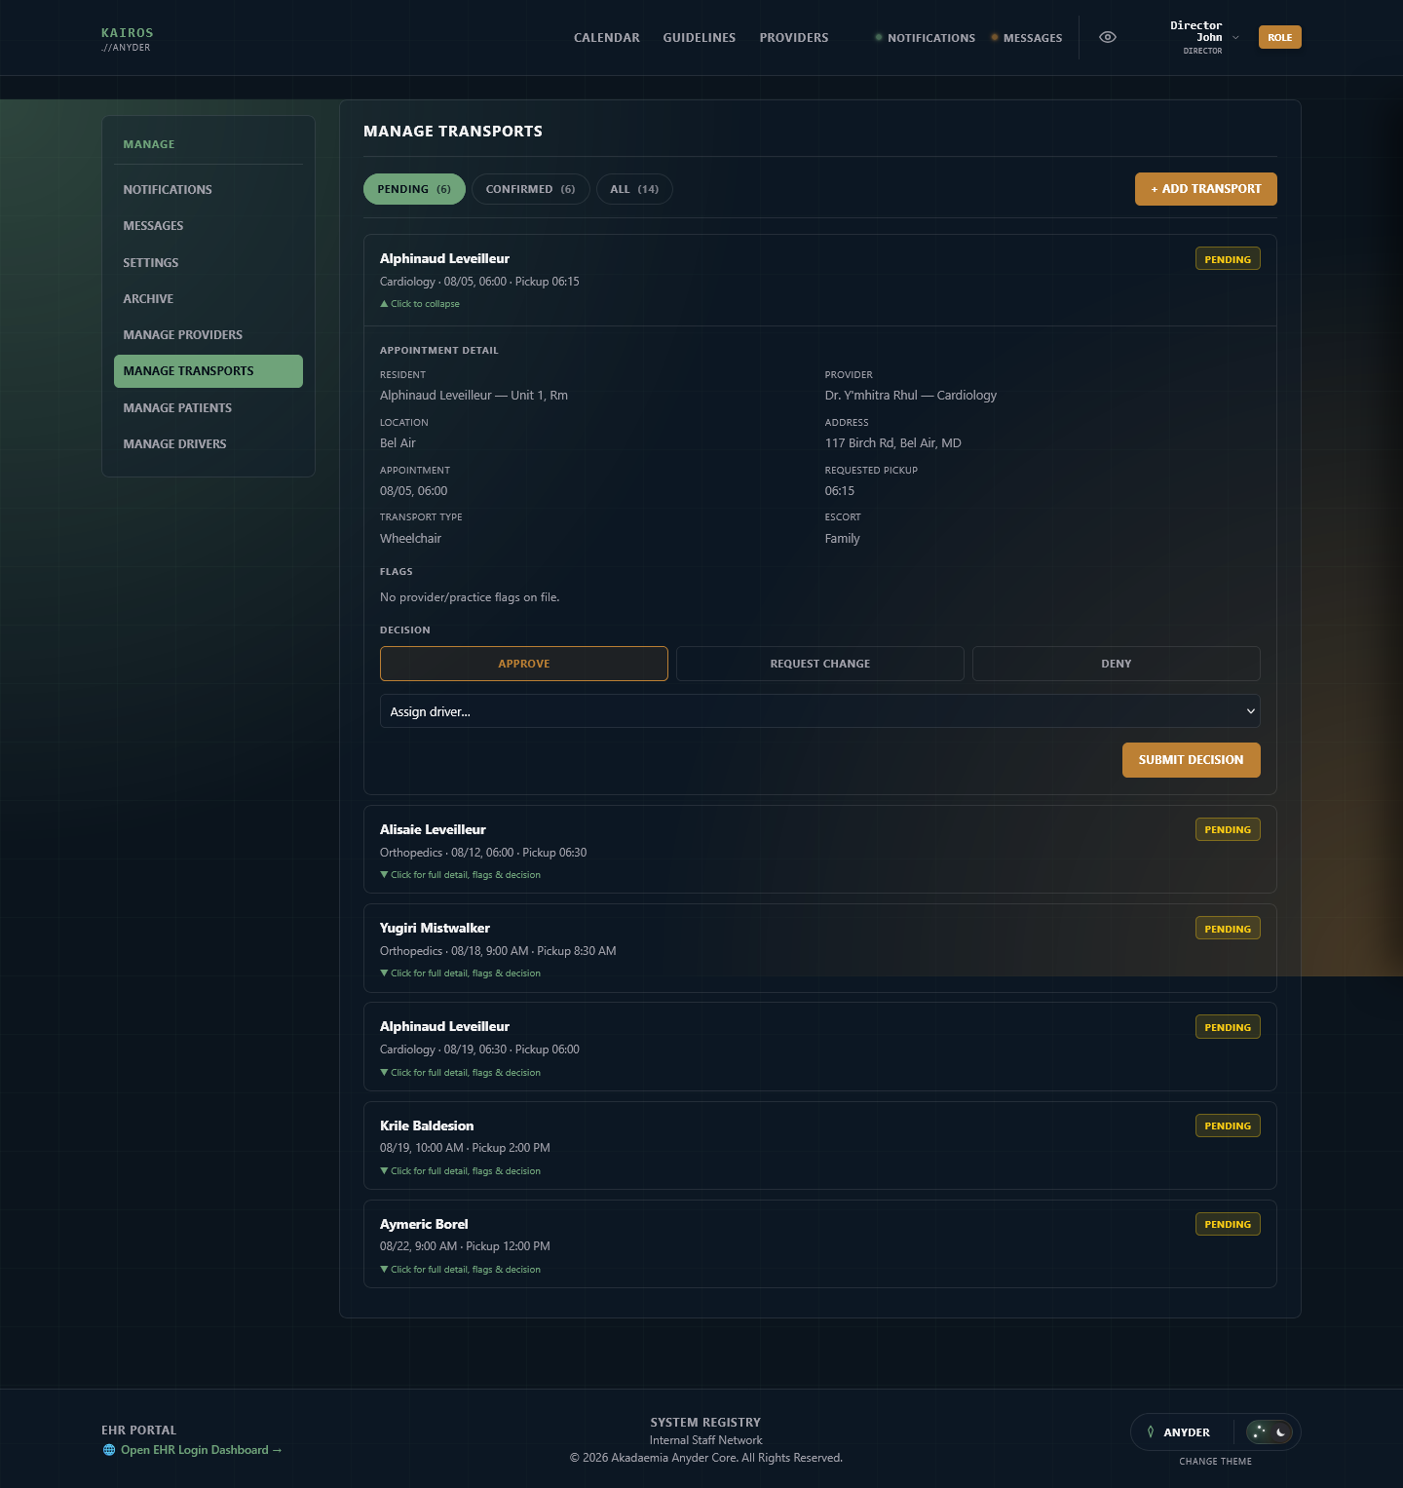Open Messages in the Manage sidebar
Viewport: 1403px width, 1488px height.
pos(209,226)
